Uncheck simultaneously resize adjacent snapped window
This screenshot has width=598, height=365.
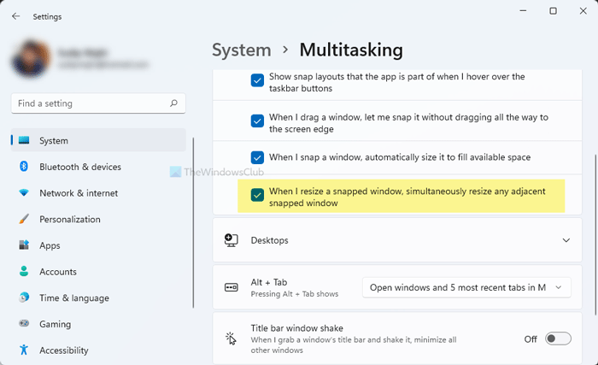click(257, 194)
